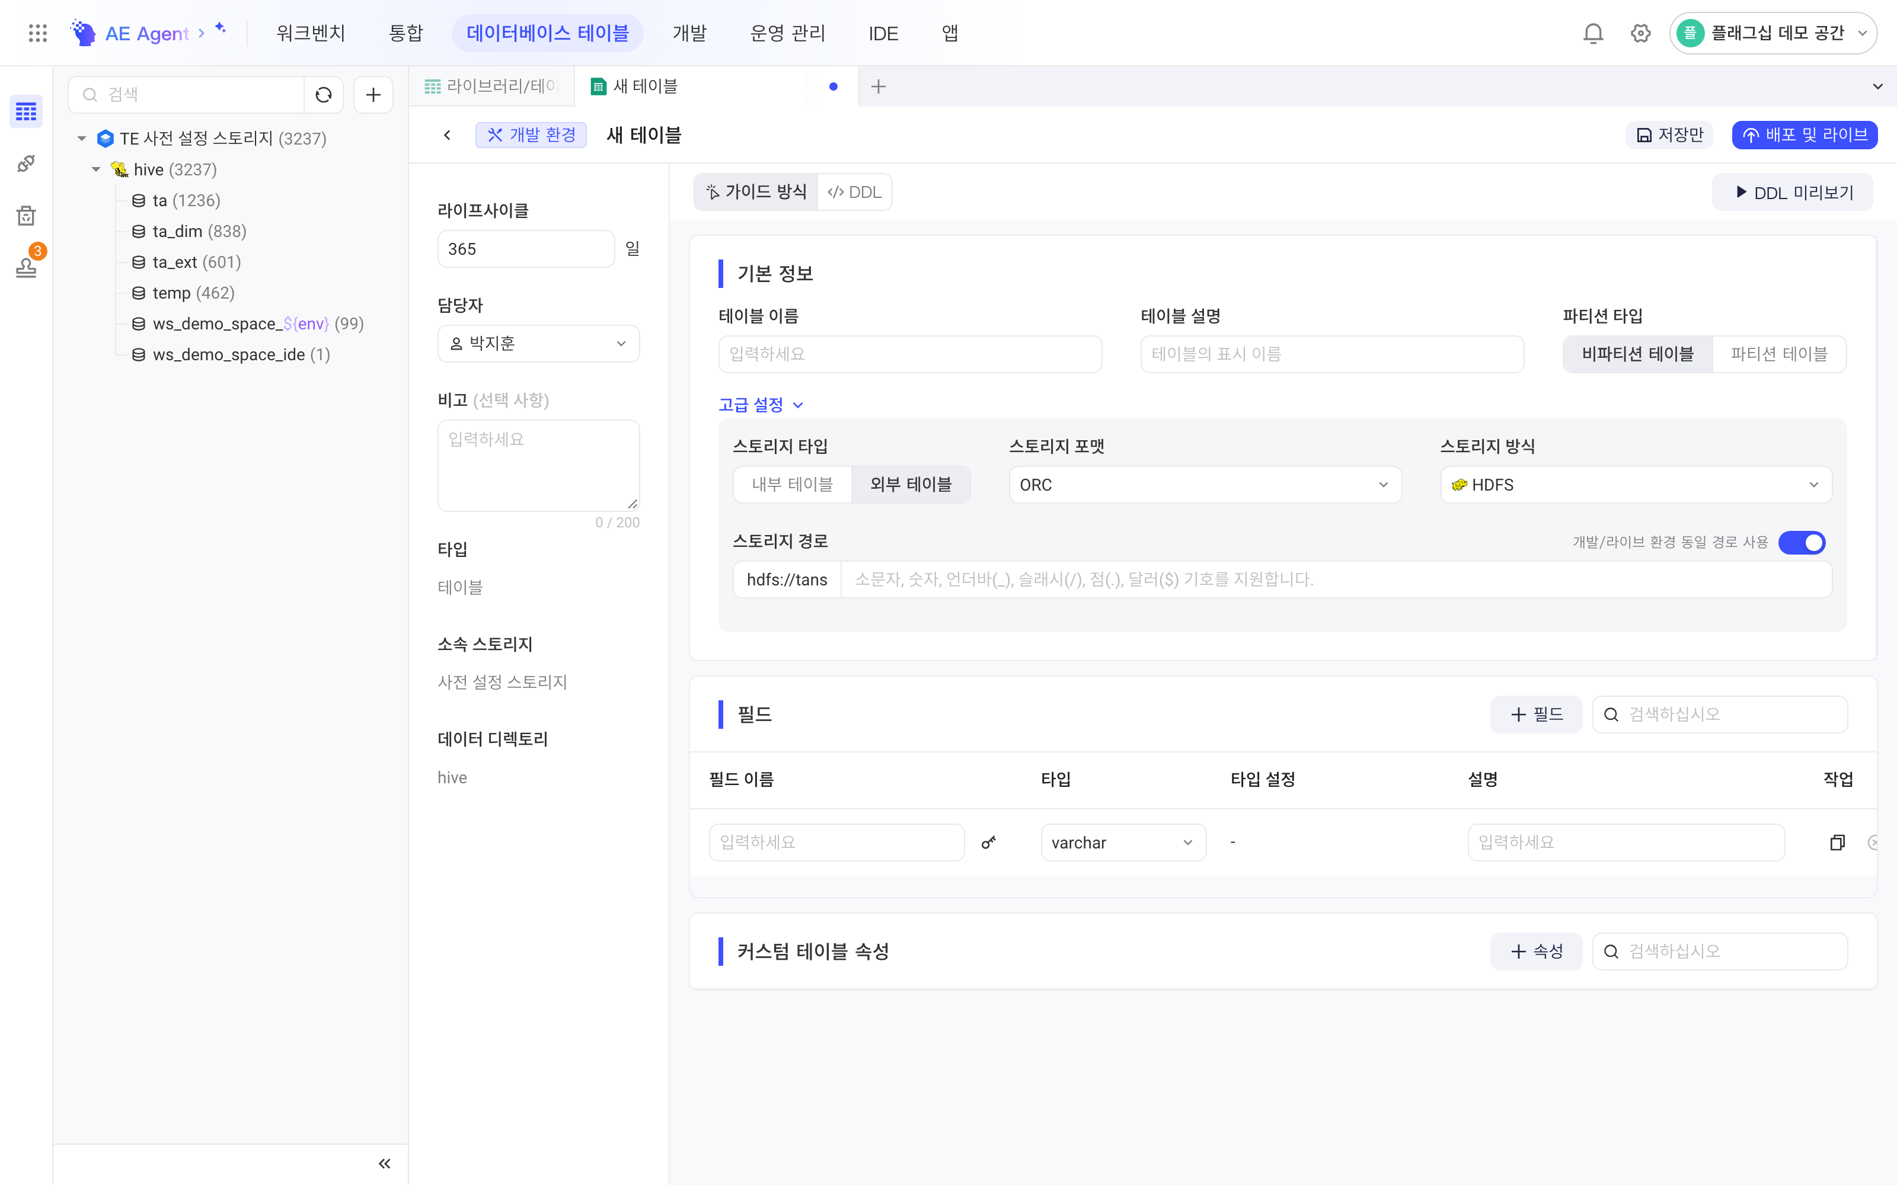Add new item with plus button beside search
The image size is (1897, 1185).
373,95
